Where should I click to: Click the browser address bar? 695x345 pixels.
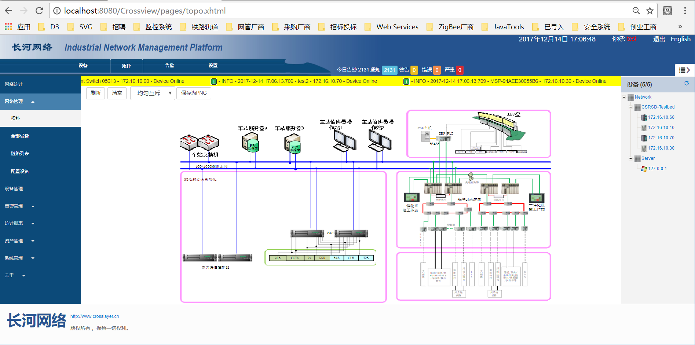pyautogui.click(x=330, y=11)
